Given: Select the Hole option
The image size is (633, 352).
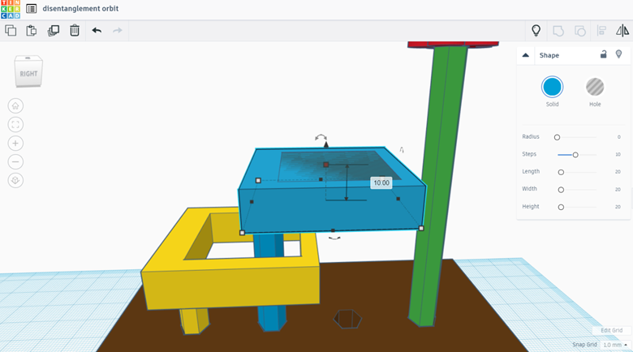Looking at the screenshot, I should (595, 87).
